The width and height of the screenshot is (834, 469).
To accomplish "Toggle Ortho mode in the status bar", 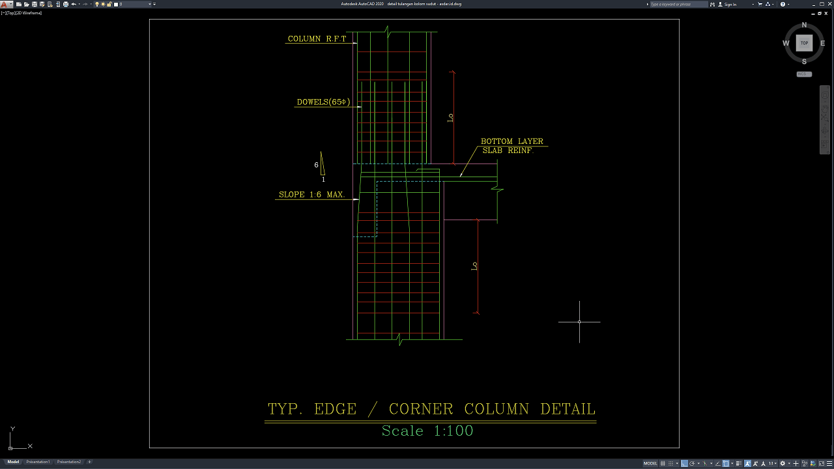I will 684,464.
